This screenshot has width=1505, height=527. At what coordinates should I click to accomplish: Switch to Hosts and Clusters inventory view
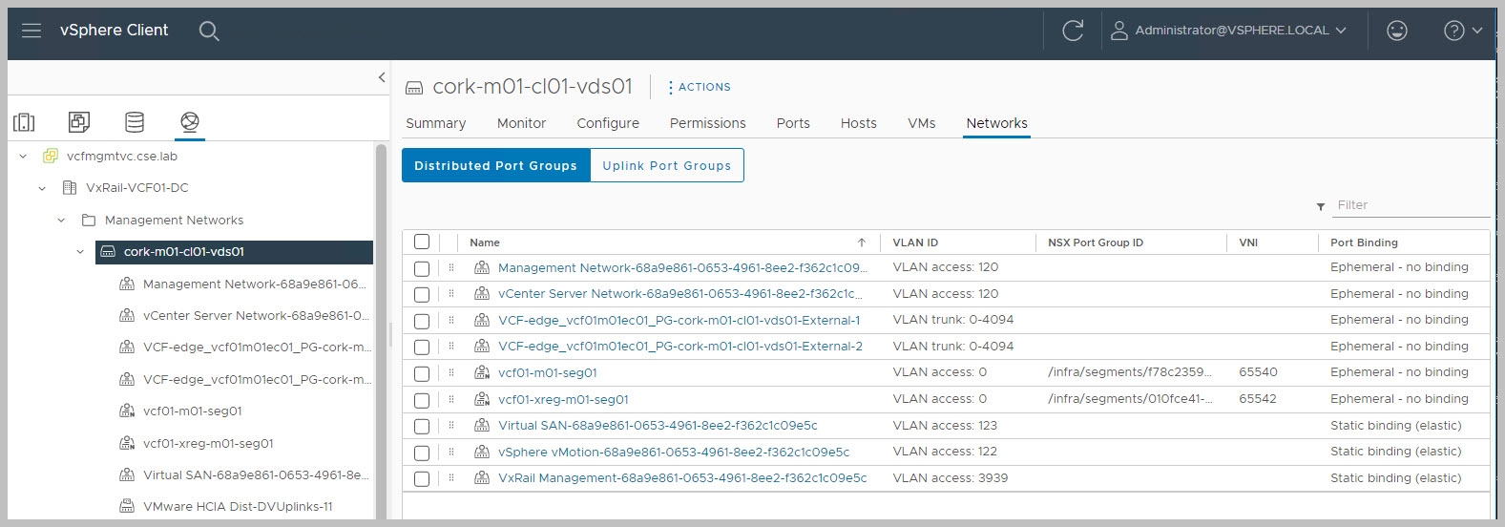(25, 122)
